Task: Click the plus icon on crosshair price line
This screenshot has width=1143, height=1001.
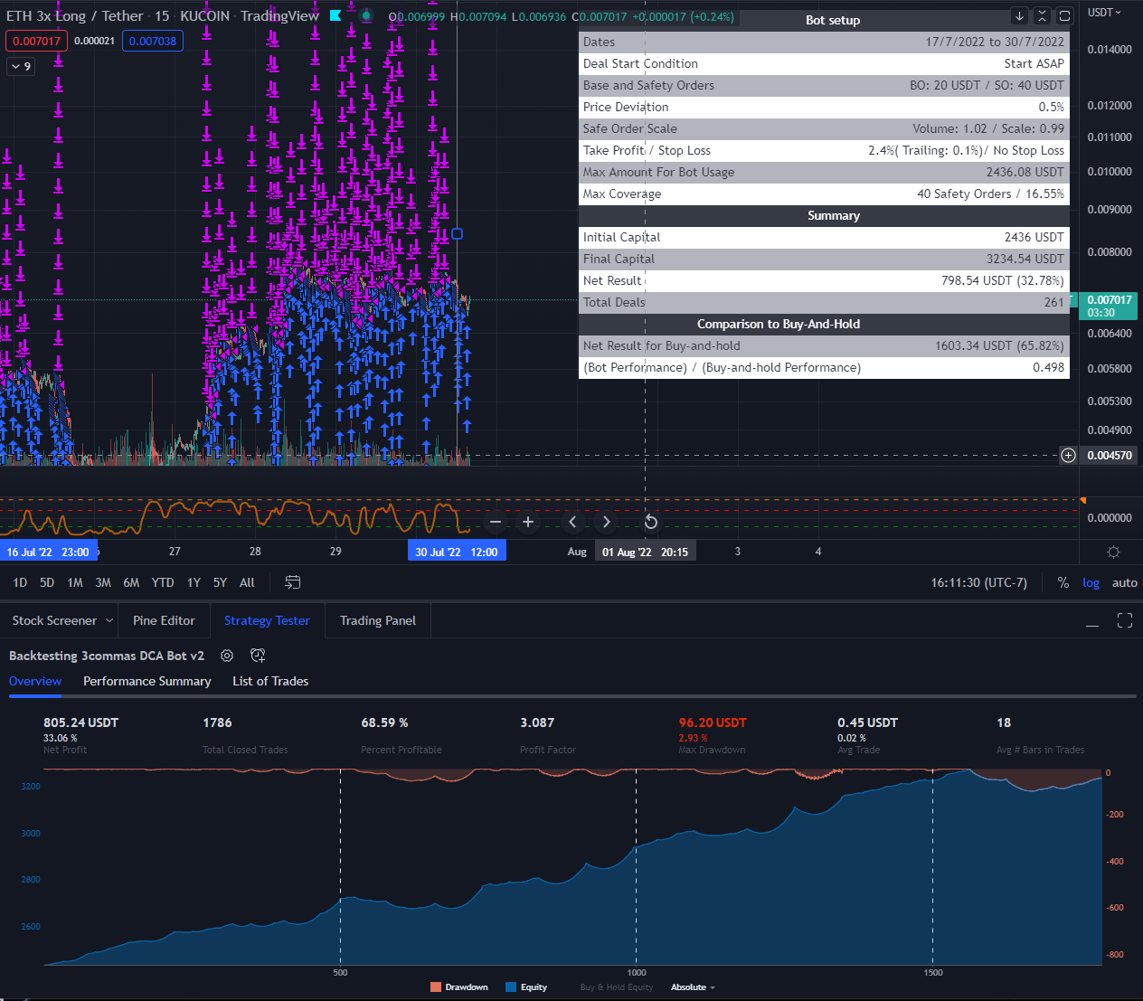Action: click(1068, 455)
